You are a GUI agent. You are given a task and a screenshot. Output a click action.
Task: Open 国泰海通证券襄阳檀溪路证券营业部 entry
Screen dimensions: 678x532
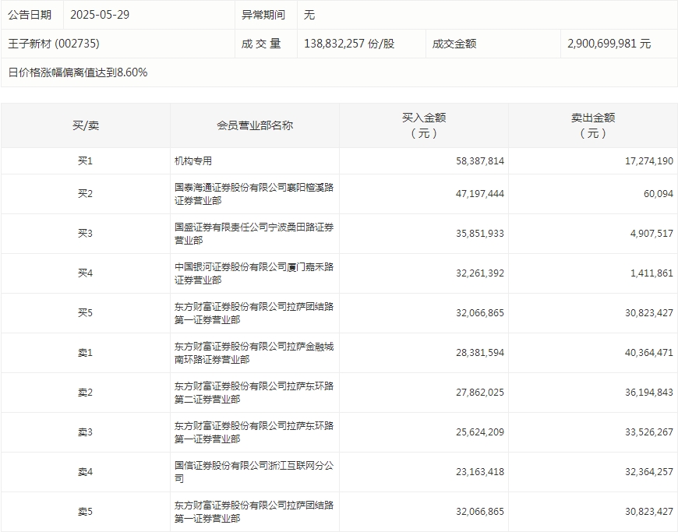coord(254,194)
